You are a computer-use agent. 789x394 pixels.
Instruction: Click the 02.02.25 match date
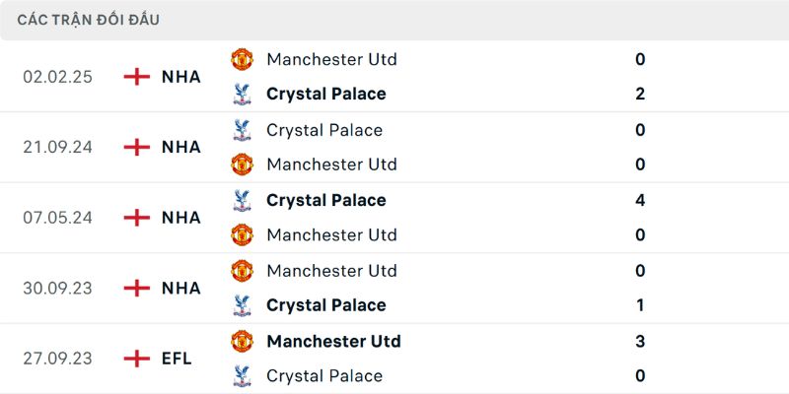pos(57,77)
